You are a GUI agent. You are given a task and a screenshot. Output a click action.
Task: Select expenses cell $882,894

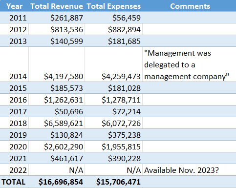click(x=113, y=29)
